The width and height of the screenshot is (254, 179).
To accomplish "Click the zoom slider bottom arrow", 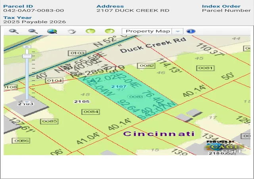I will pos(27,101).
